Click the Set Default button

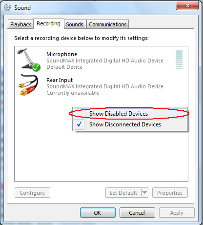[x=123, y=193]
